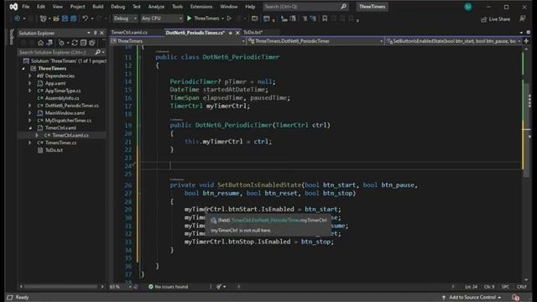Click the Solution Explorer horizontal scrollbar
The image size is (537, 302).
pos(61,286)
